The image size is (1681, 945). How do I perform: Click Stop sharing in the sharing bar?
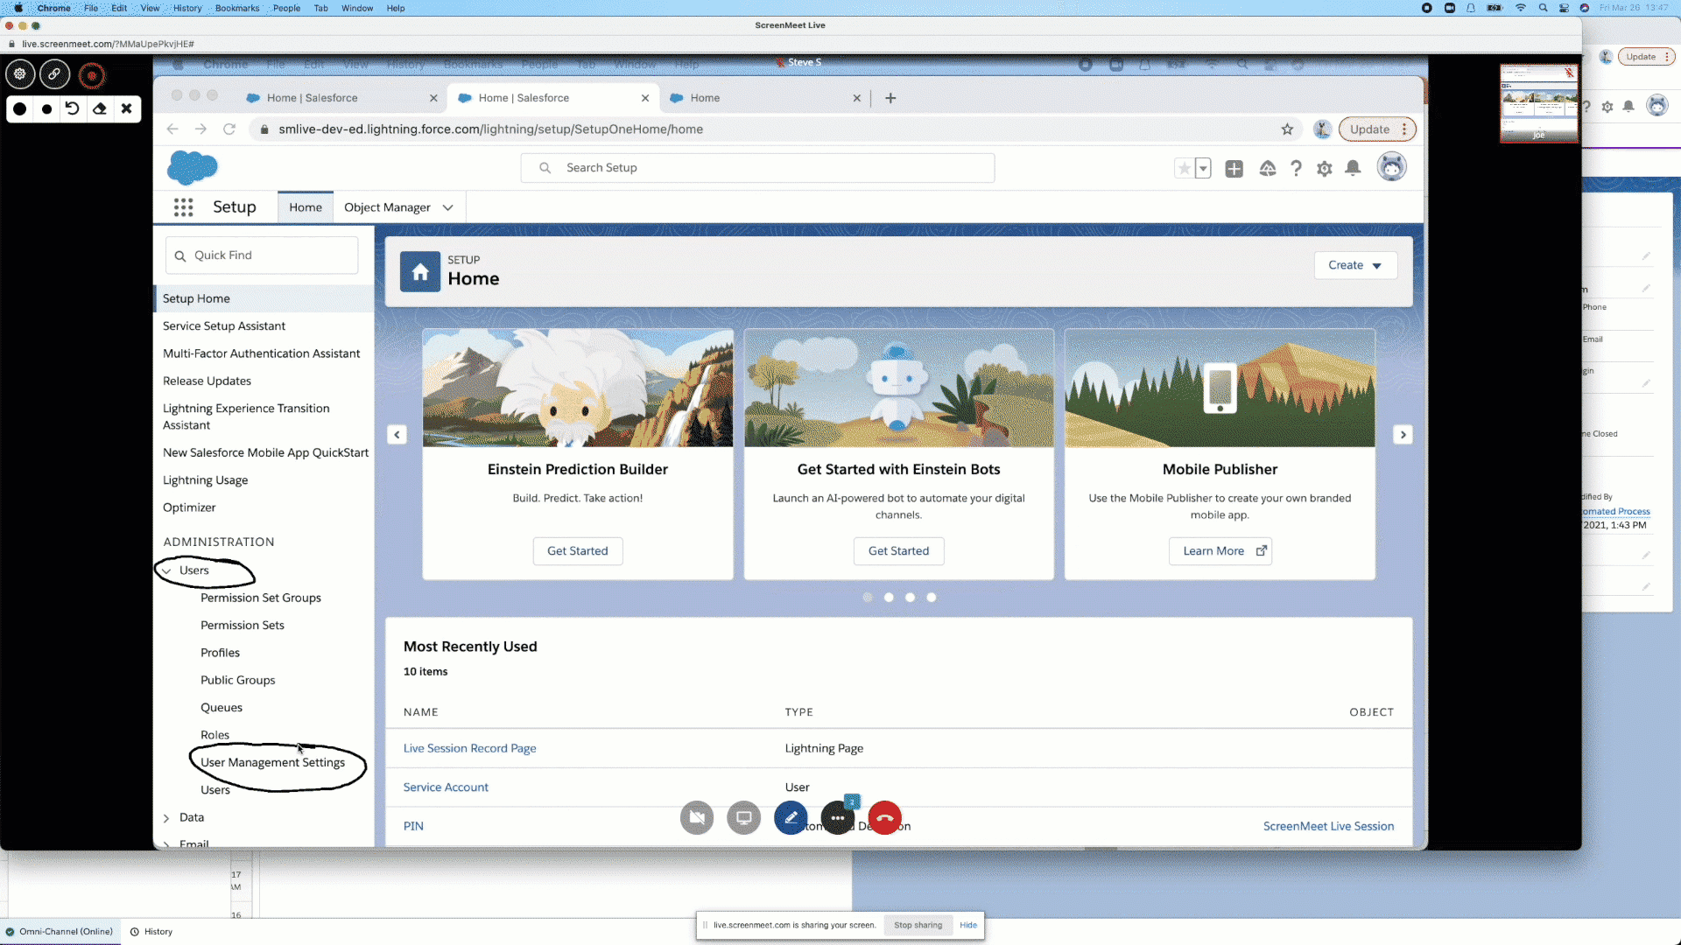coord(918,926)
